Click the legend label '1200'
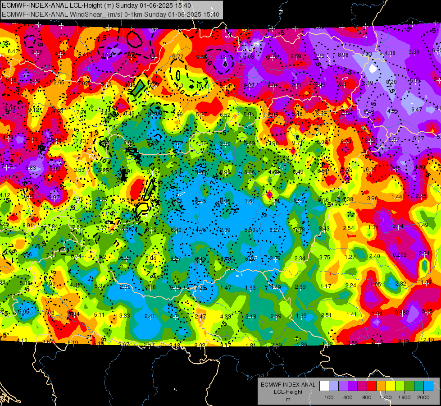 click(x=386, y=397)
